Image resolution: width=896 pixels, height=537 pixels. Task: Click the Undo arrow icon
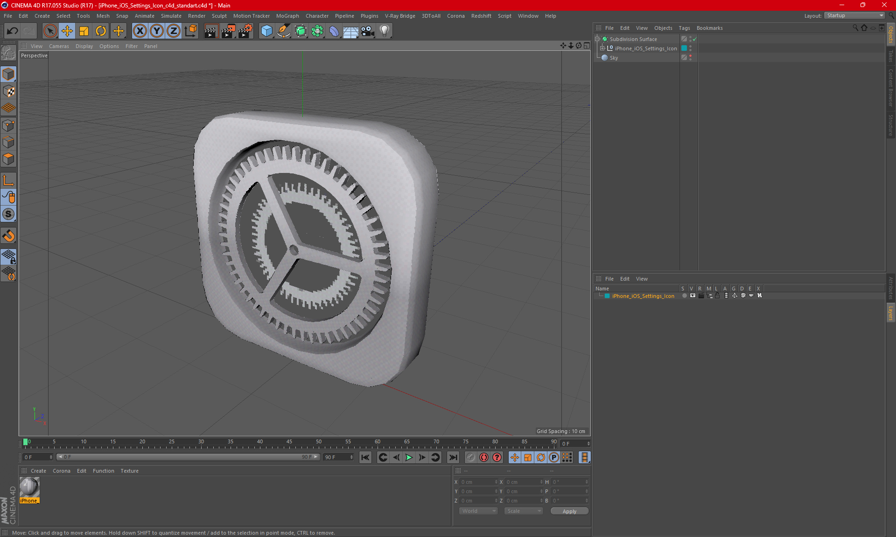[x=12, y=31]
